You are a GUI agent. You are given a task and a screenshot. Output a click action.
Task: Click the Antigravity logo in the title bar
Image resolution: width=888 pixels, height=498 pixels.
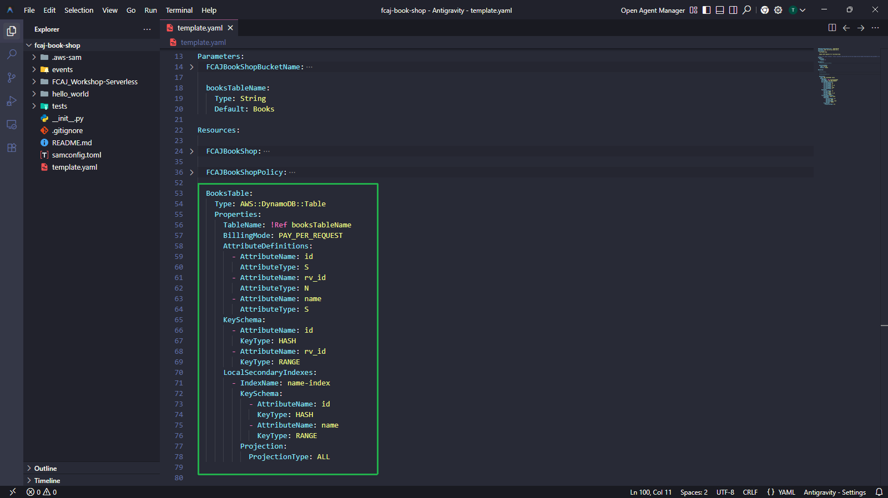click(x=10, y=10)
